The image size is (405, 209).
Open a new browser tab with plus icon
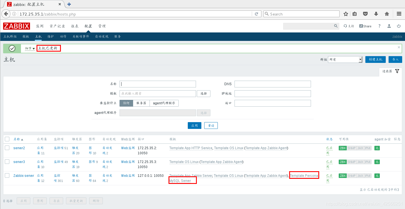point(69,4)
